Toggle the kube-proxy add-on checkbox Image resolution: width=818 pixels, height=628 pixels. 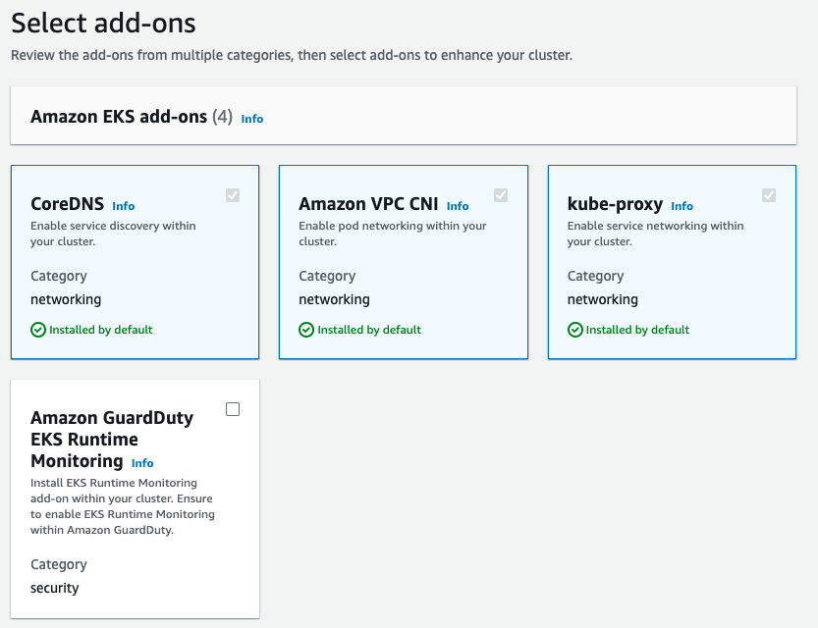tap(769, 195)
